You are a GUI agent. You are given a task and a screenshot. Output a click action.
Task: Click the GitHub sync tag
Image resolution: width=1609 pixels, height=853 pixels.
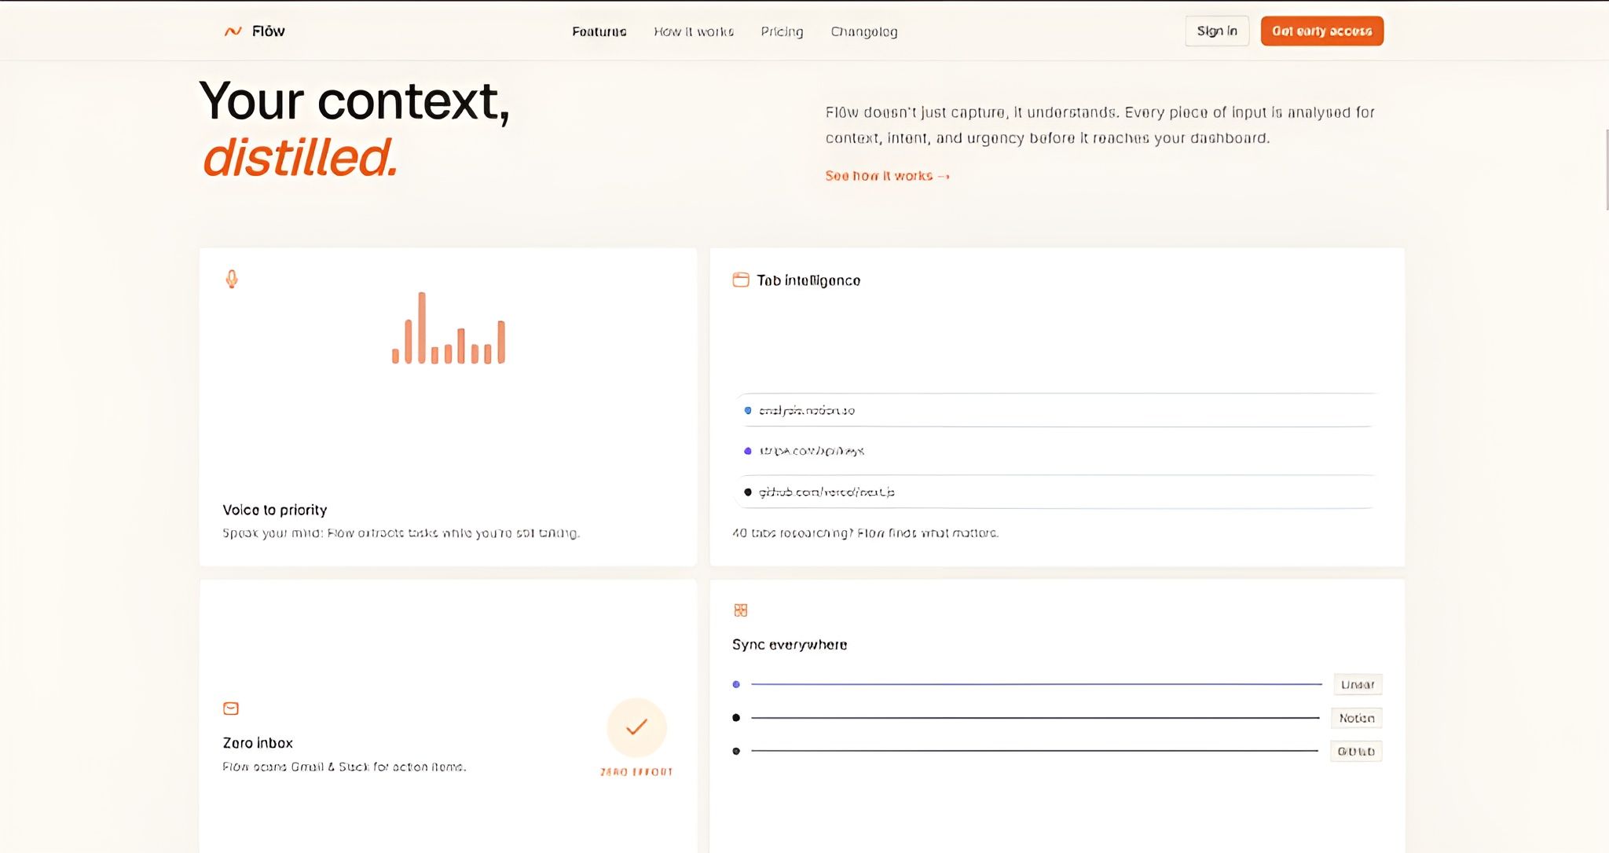pos(1356,752)
